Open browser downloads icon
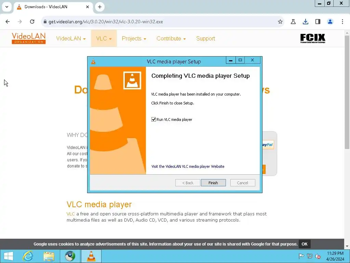 [x=306, y=22]
